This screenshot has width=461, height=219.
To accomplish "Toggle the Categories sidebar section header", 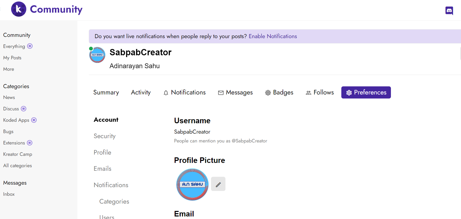I will pyautogui.click(x=16, y=86).
